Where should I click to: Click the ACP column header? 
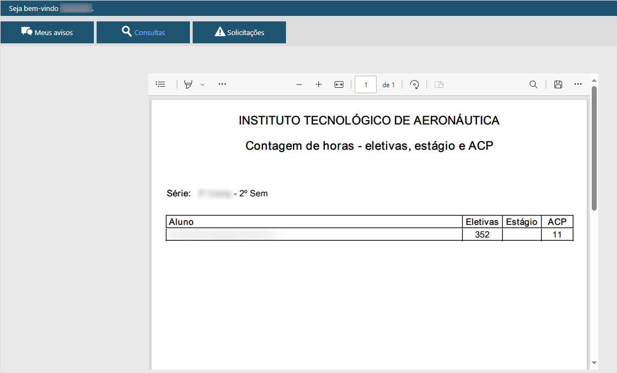point(557,222)
